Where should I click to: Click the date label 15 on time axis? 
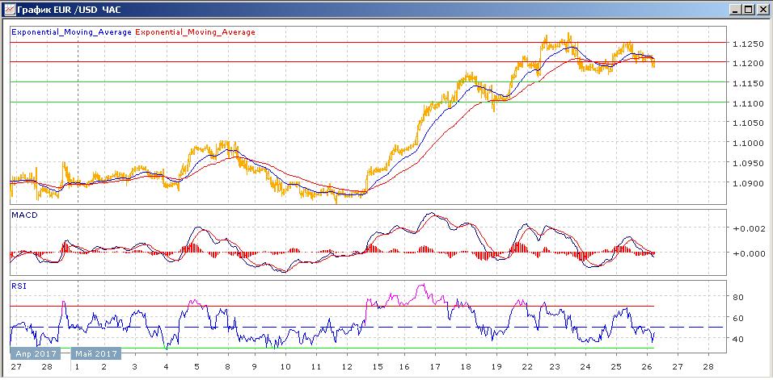[377, 367]
